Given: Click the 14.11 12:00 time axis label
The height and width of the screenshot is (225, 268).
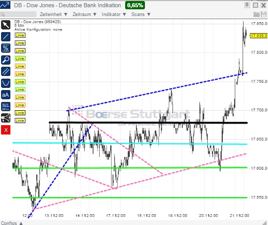Looking at the screenshot, I should tap(85, 216).
